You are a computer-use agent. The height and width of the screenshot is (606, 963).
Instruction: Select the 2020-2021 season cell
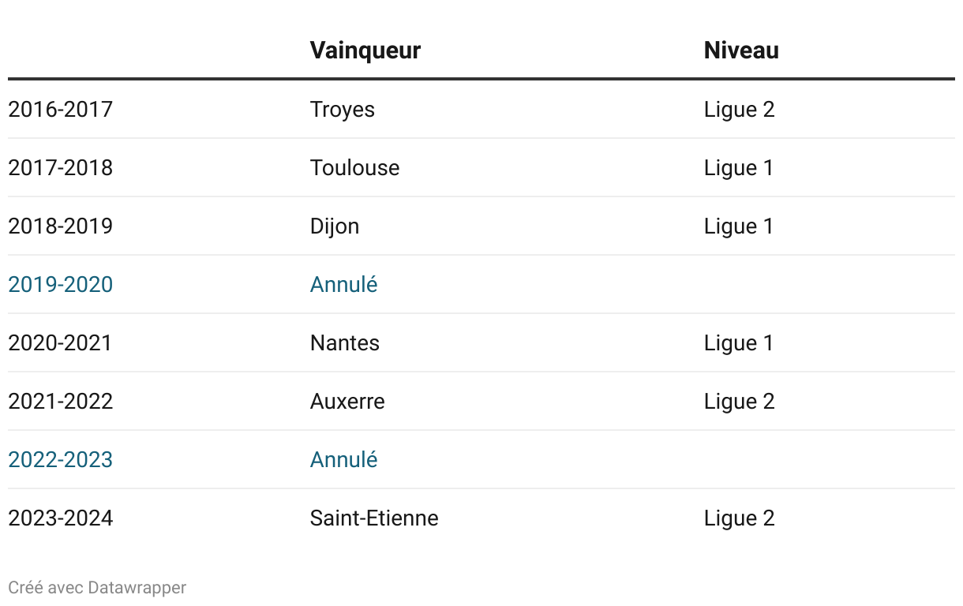(x=61, y=342)
